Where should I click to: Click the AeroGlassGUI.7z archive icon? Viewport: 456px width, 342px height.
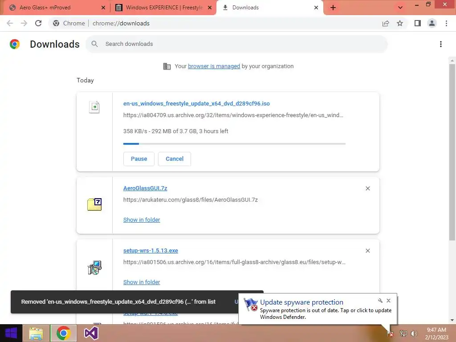pyautogui.click(x=94, y=204)
